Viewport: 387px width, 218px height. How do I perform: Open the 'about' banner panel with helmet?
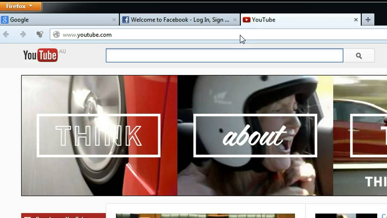pyautogui.click(x=255, y=135)
